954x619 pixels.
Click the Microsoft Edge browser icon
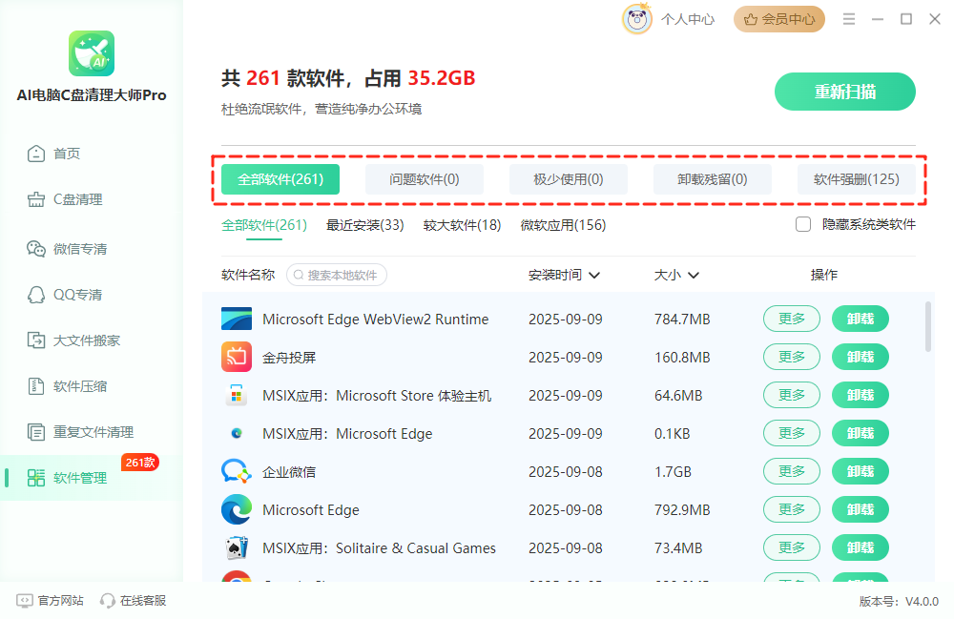coord(237,509)
